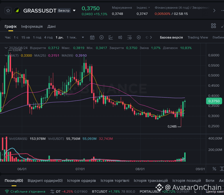Screen dimensions: 224x195
Task: Open the Відкриті ордери(0) tab
Action: (45, 180)
